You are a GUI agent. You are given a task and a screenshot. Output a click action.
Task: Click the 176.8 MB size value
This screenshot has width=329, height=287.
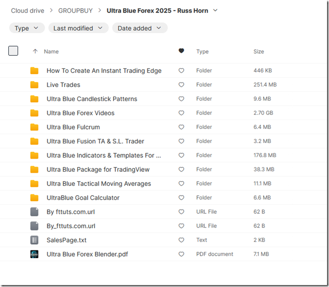coord(265,155)
